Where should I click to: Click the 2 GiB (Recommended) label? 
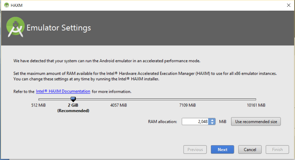coord(73,108)
